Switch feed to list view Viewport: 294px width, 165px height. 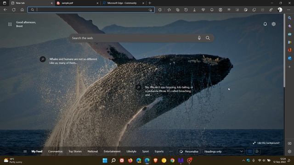pos(257,152)
